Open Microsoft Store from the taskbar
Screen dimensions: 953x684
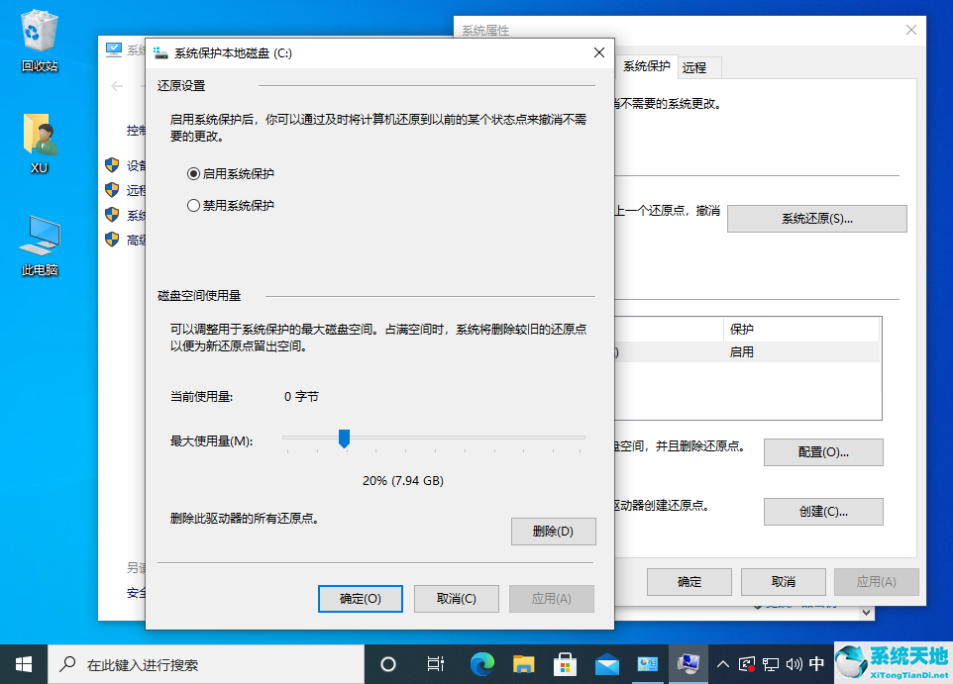(x=565, y=664)
